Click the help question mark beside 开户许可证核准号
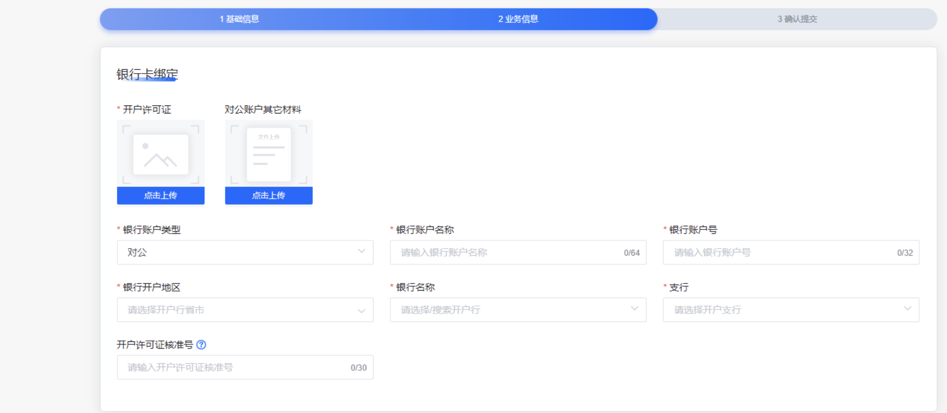This screenshot has width=947, height=413. (x=201, y=345)
